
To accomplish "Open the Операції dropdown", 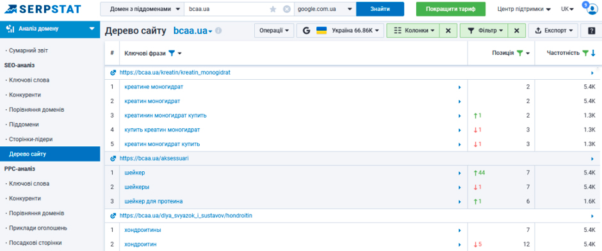I will tap(273, 31).
